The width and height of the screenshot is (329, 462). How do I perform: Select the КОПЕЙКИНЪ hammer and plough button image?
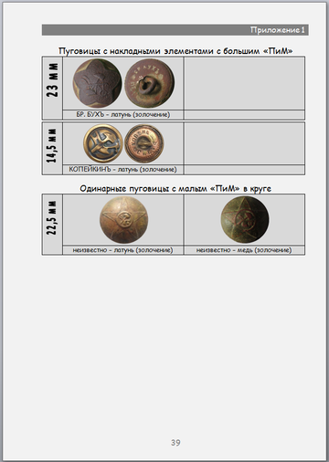103,143
